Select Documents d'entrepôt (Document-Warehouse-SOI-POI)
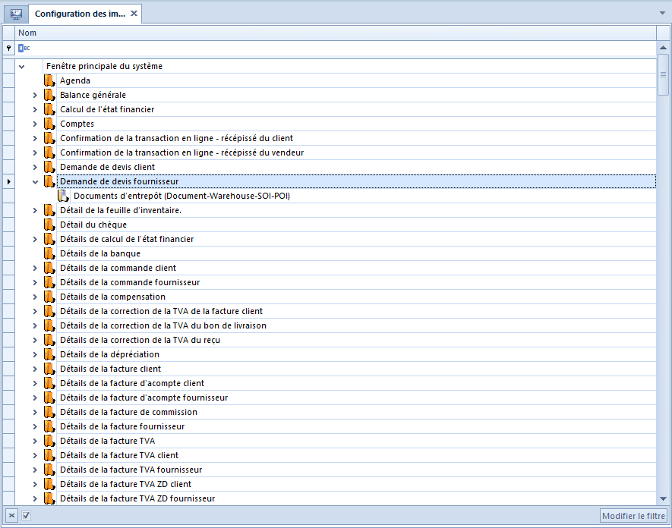This screenshot has width=672, height=528. coord(181,196)
